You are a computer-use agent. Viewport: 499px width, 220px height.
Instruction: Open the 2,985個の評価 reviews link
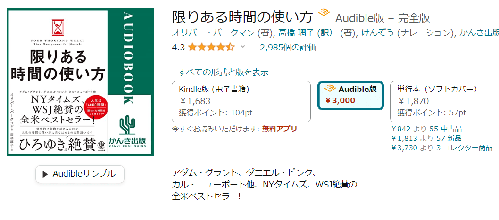288,47
